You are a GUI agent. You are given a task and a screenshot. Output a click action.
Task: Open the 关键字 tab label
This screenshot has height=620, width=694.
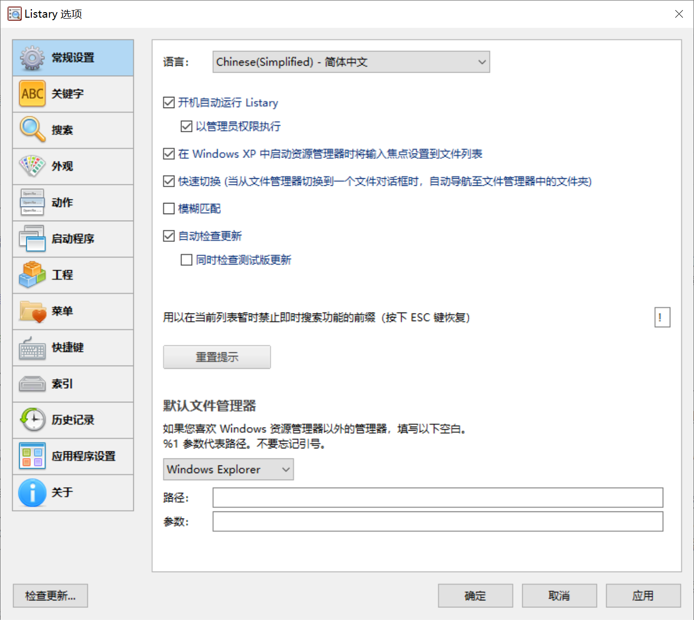click(x=68, y=94)
